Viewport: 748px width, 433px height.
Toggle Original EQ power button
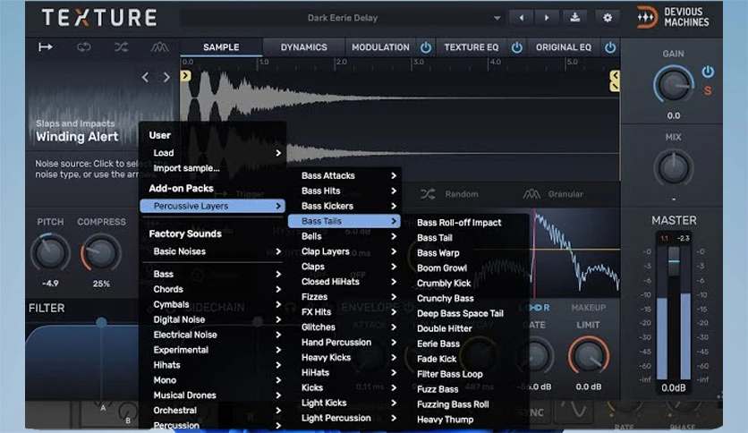[x=610, y=47]
